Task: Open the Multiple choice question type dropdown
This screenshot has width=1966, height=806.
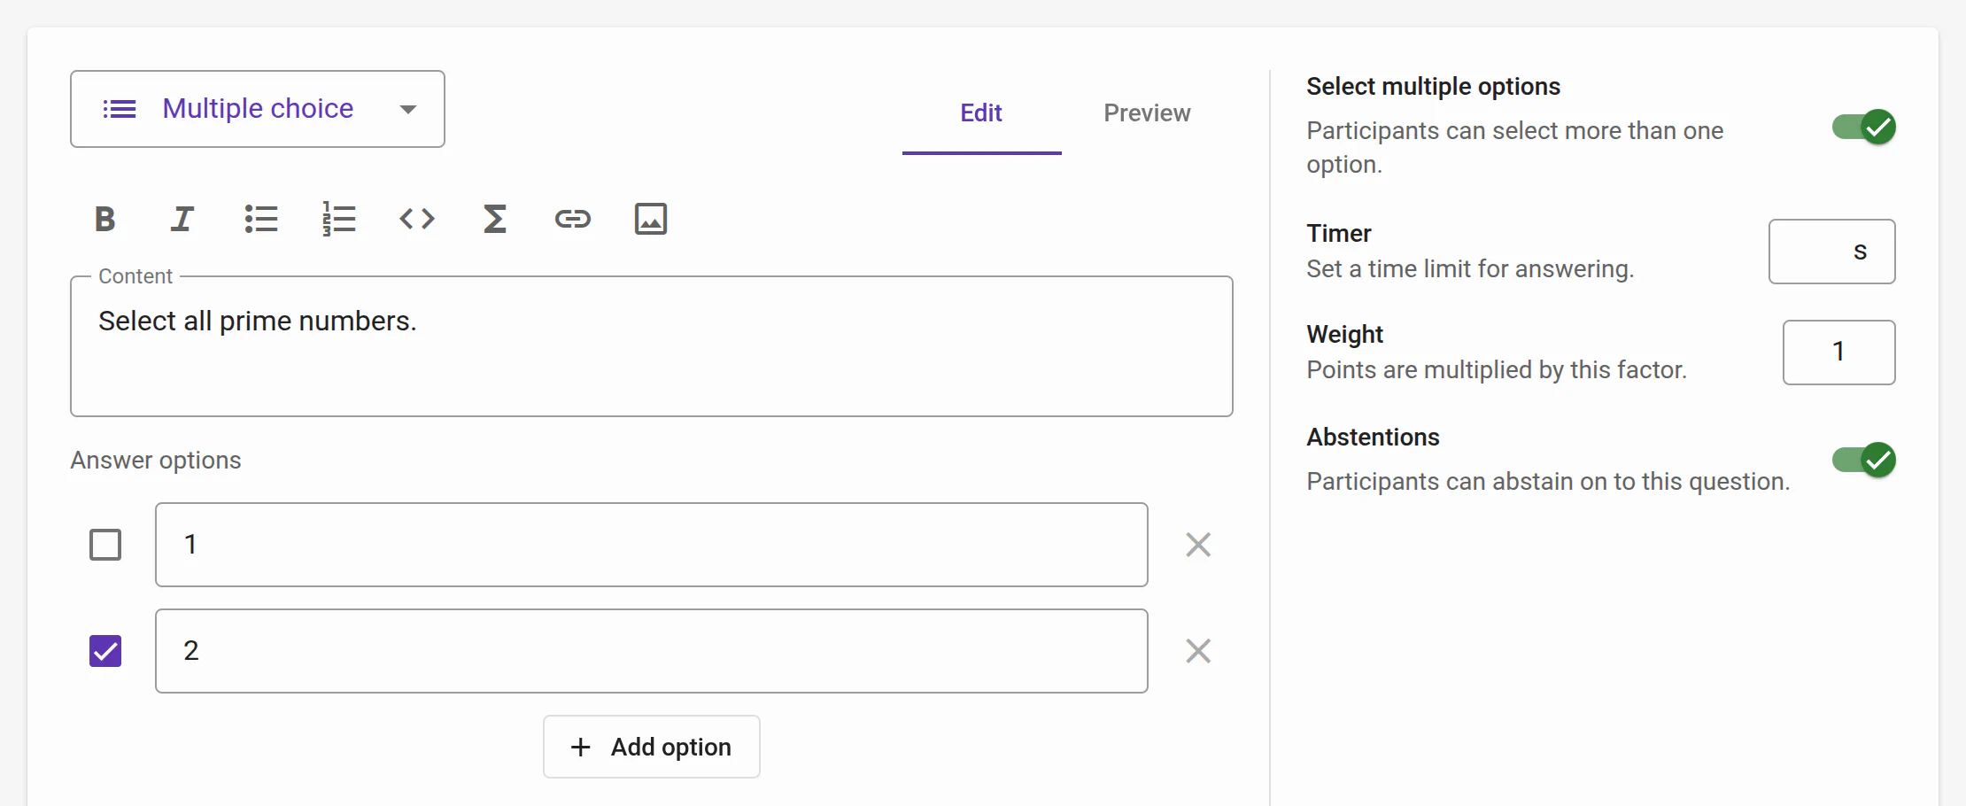Action: (258, 109)
